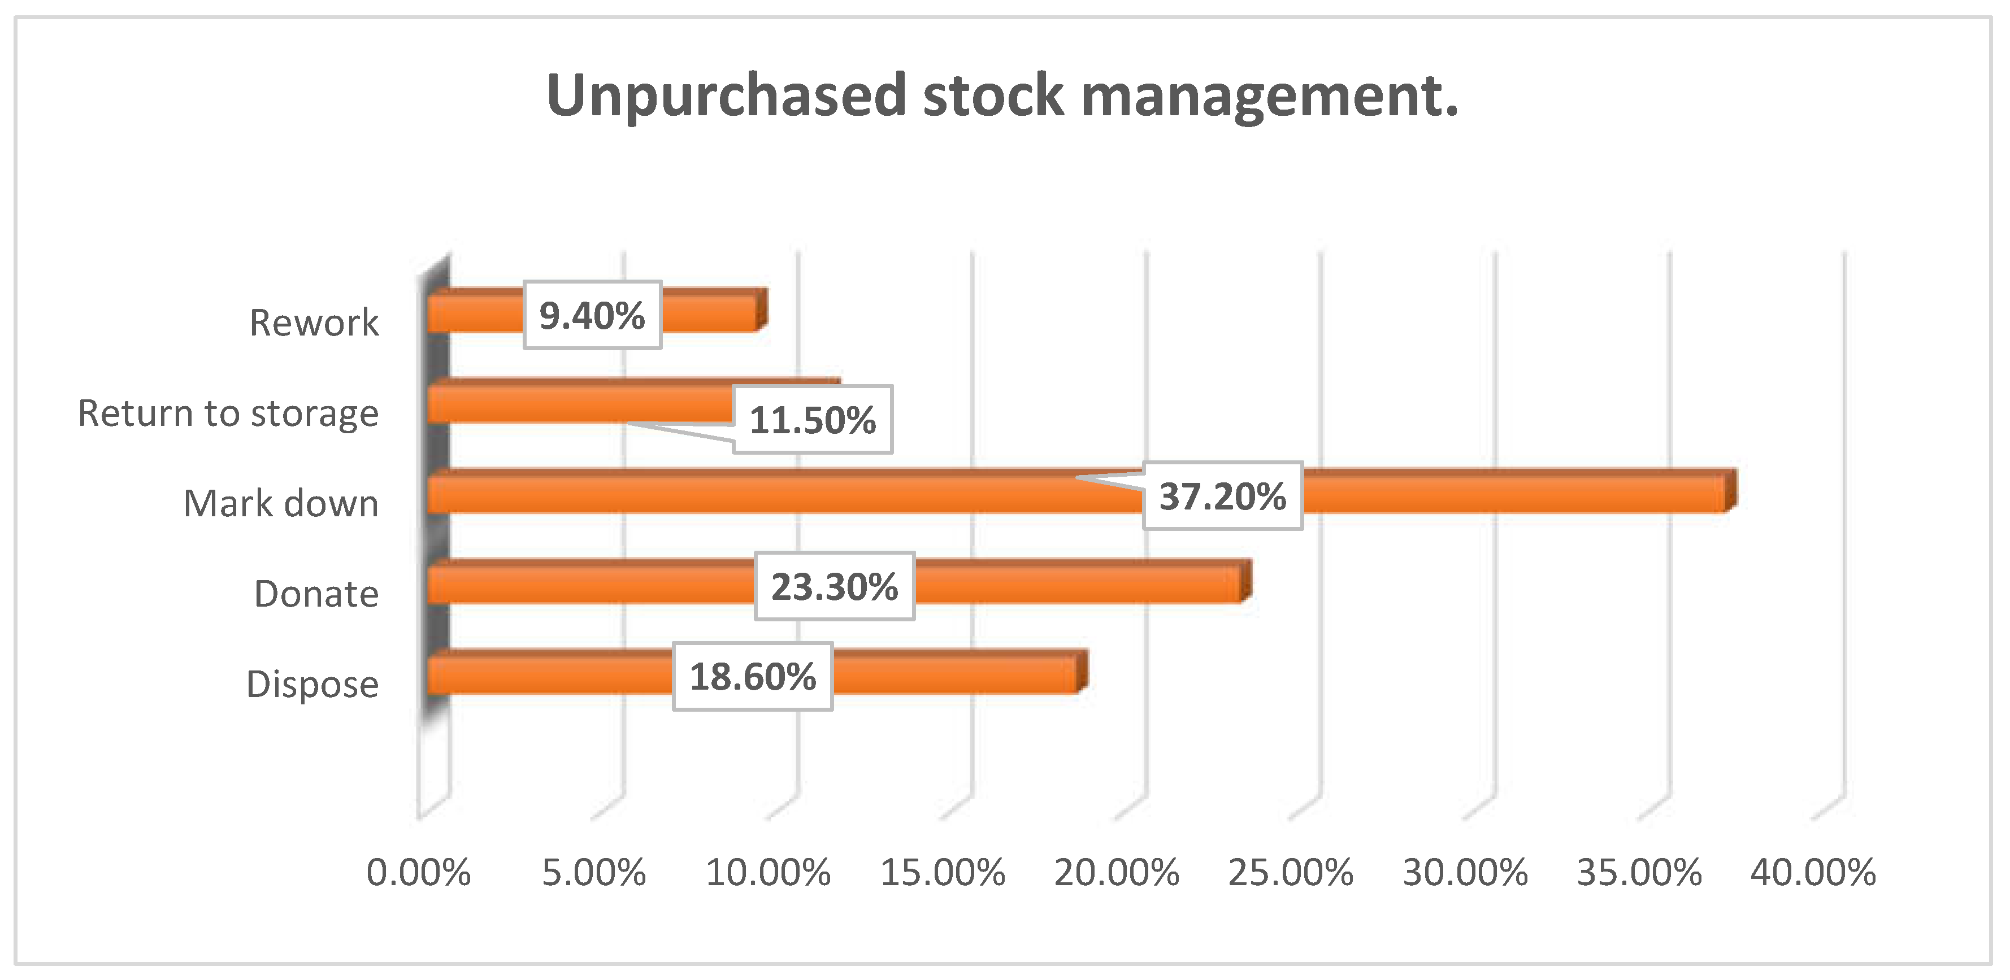2010x980 pixels.
Task: Click the 10.00% axis tick label
Action: click(x=768, y=872)
